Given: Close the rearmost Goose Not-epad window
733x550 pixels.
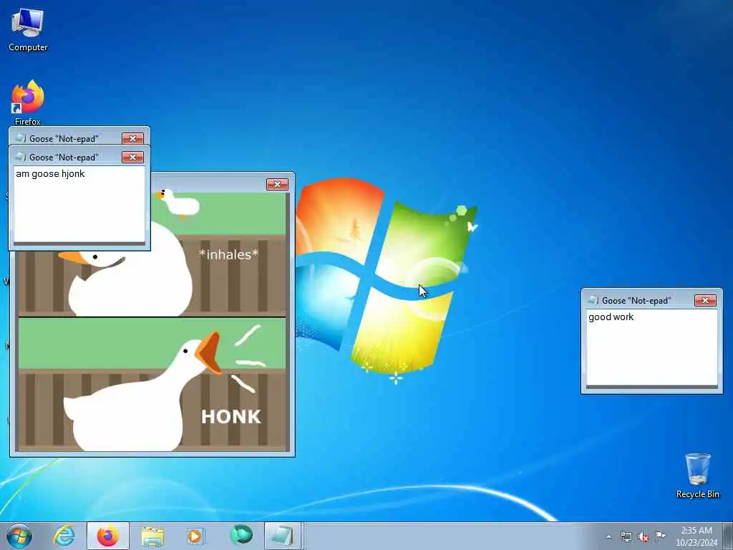Looking at the screenshot, I should [132, 138].
